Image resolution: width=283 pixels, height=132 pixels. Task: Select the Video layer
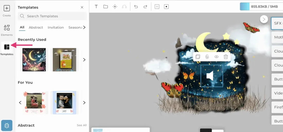pyautogui.click(x=277, y=93)
